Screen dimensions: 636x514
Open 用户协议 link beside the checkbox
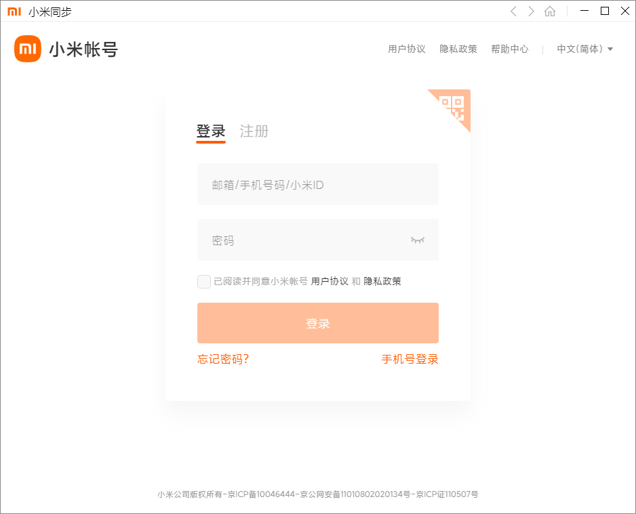(x=330, y=281)
